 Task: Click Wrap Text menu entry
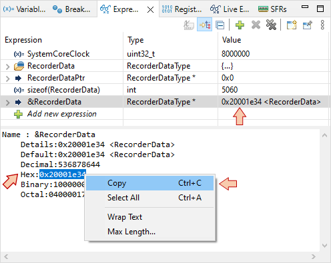click(149, 217)
